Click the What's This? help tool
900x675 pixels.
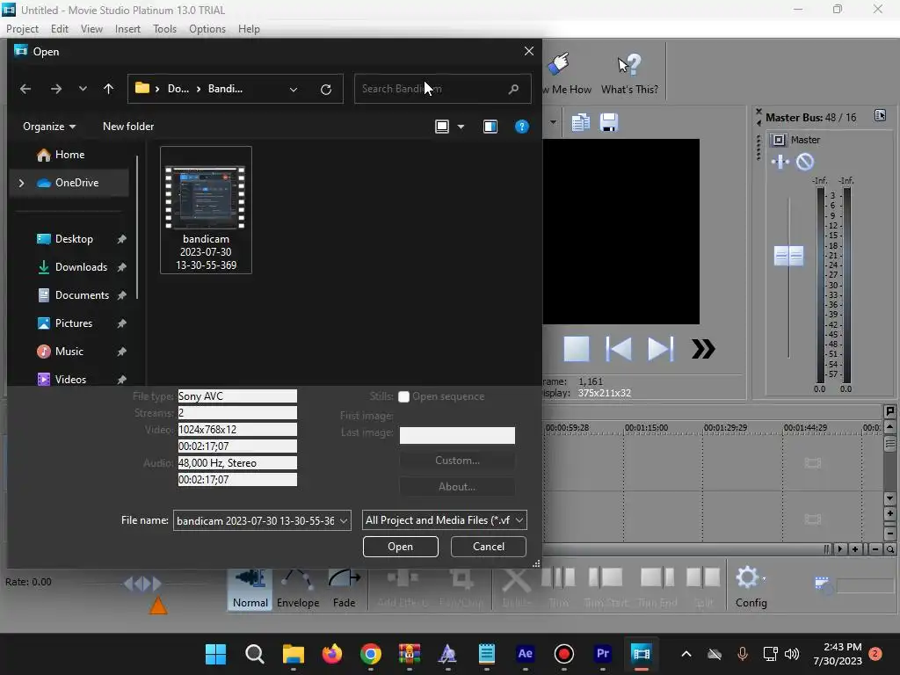point(629,74)
